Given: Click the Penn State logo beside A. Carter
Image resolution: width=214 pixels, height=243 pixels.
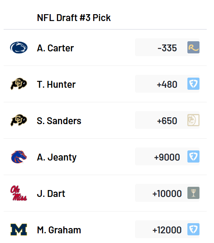Looking at the screenshot, I should pyautogui.click(x=19, y=47).
